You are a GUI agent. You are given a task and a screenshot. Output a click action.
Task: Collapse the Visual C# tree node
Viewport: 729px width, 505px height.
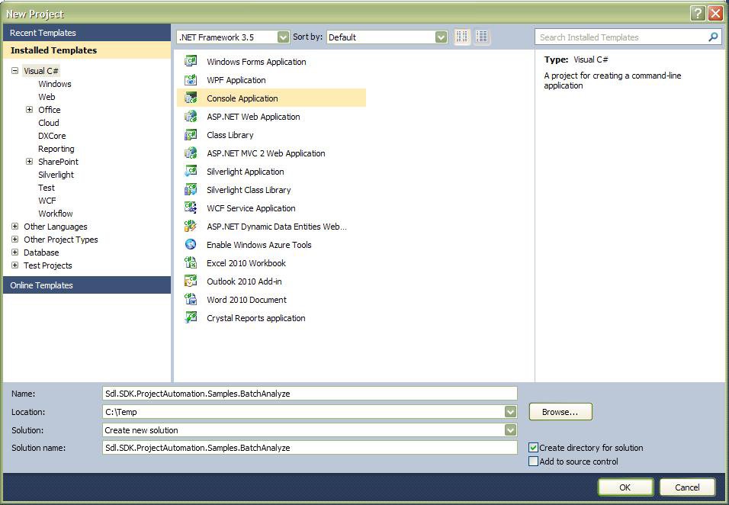tap(15, 71)
